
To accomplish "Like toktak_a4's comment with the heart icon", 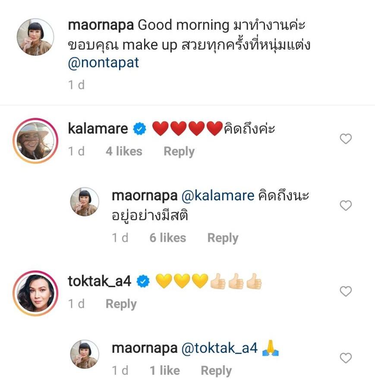I will tap(346, 291).
